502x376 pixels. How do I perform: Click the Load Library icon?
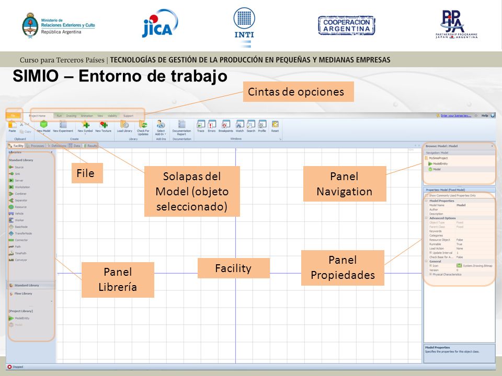coord(124,125)
